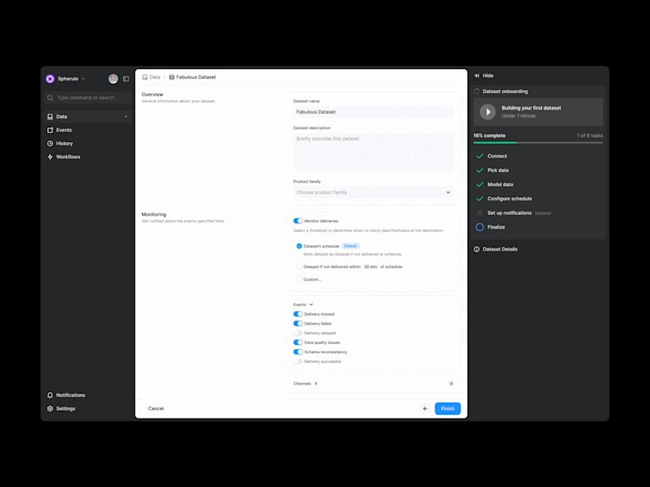Click the Finalize onboarding step
Viewport: 650px width, 487px height.
(x=496, y=227)
